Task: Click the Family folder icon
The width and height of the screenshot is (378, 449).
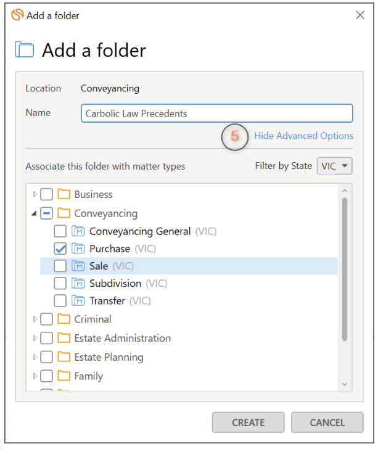Action: pos(64,376)
